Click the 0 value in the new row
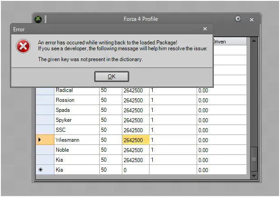Image resolution: width=280 pixels, height=197 pixels. pyautogui.click(x=125, y=170)
